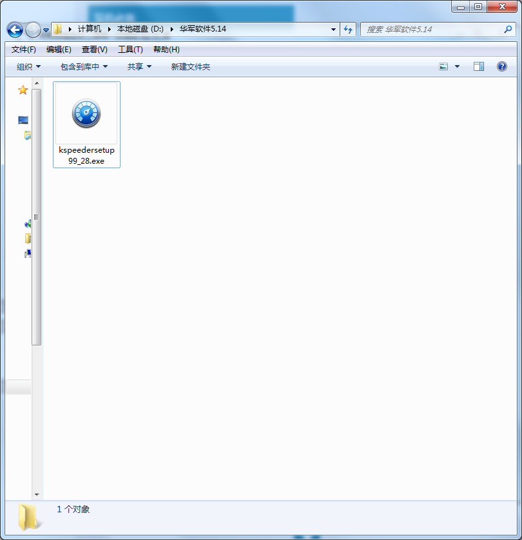Click the 华军软件5.14 breadcrumb

click(x=203, y=29)
